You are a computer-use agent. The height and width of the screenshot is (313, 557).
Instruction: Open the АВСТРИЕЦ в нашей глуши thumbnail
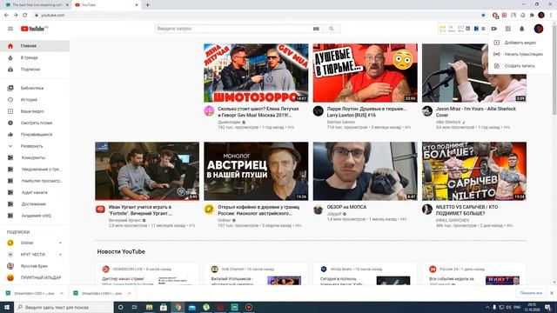tap(256, 171)
